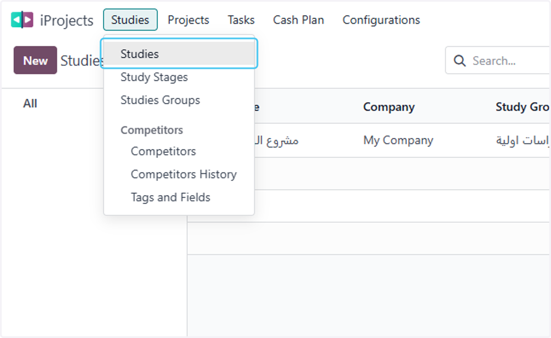551x338 pixels.
Task: Click the iProjects app logo icon
Action: click(x=22, y=20)
